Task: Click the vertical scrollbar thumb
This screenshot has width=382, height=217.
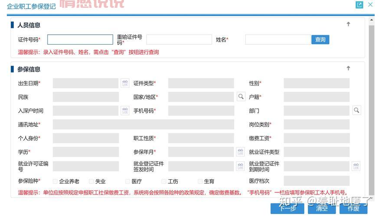Action: [372, 110]
